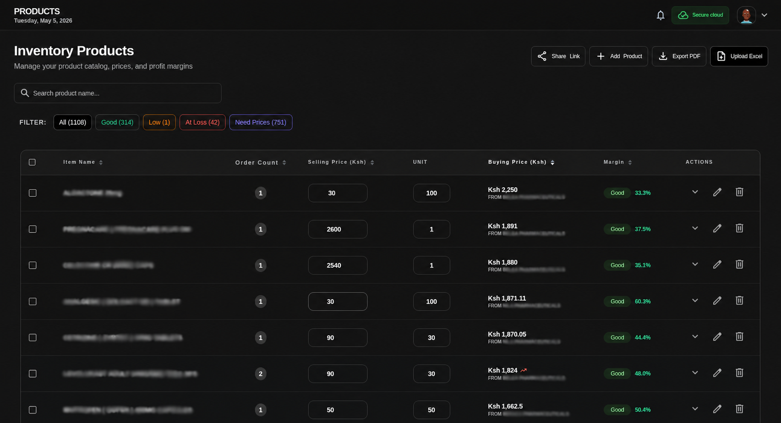
Task: Click the Secure cloud status badge
Action: point(700,15)
